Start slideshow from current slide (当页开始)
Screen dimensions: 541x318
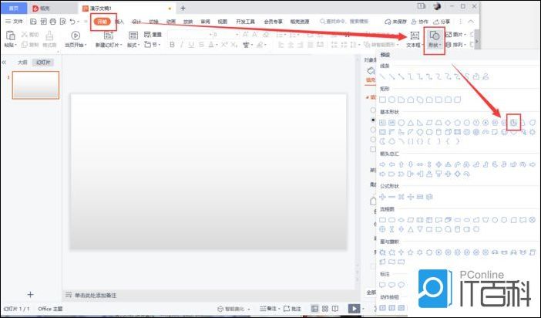coord(76,39)
